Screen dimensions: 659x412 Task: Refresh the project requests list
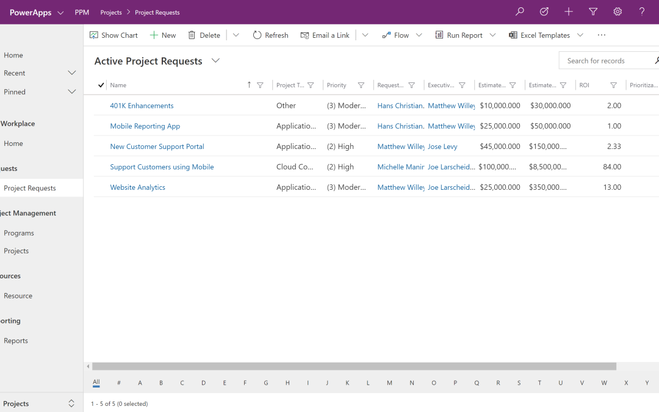coord(270,35)
